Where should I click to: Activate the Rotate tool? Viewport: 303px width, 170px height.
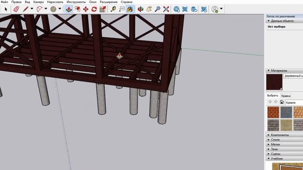pos(94,9)
